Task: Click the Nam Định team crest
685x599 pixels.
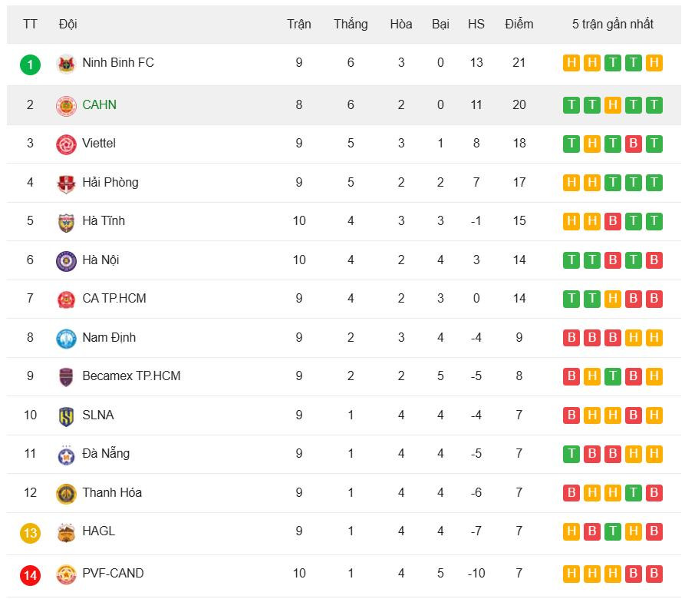Action: point(66,339)
